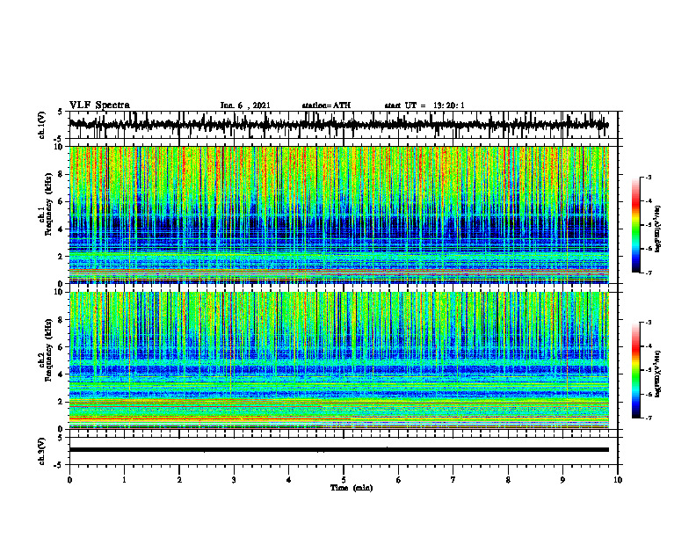Click the "-7" label on ch.1 colorbar

648,273
